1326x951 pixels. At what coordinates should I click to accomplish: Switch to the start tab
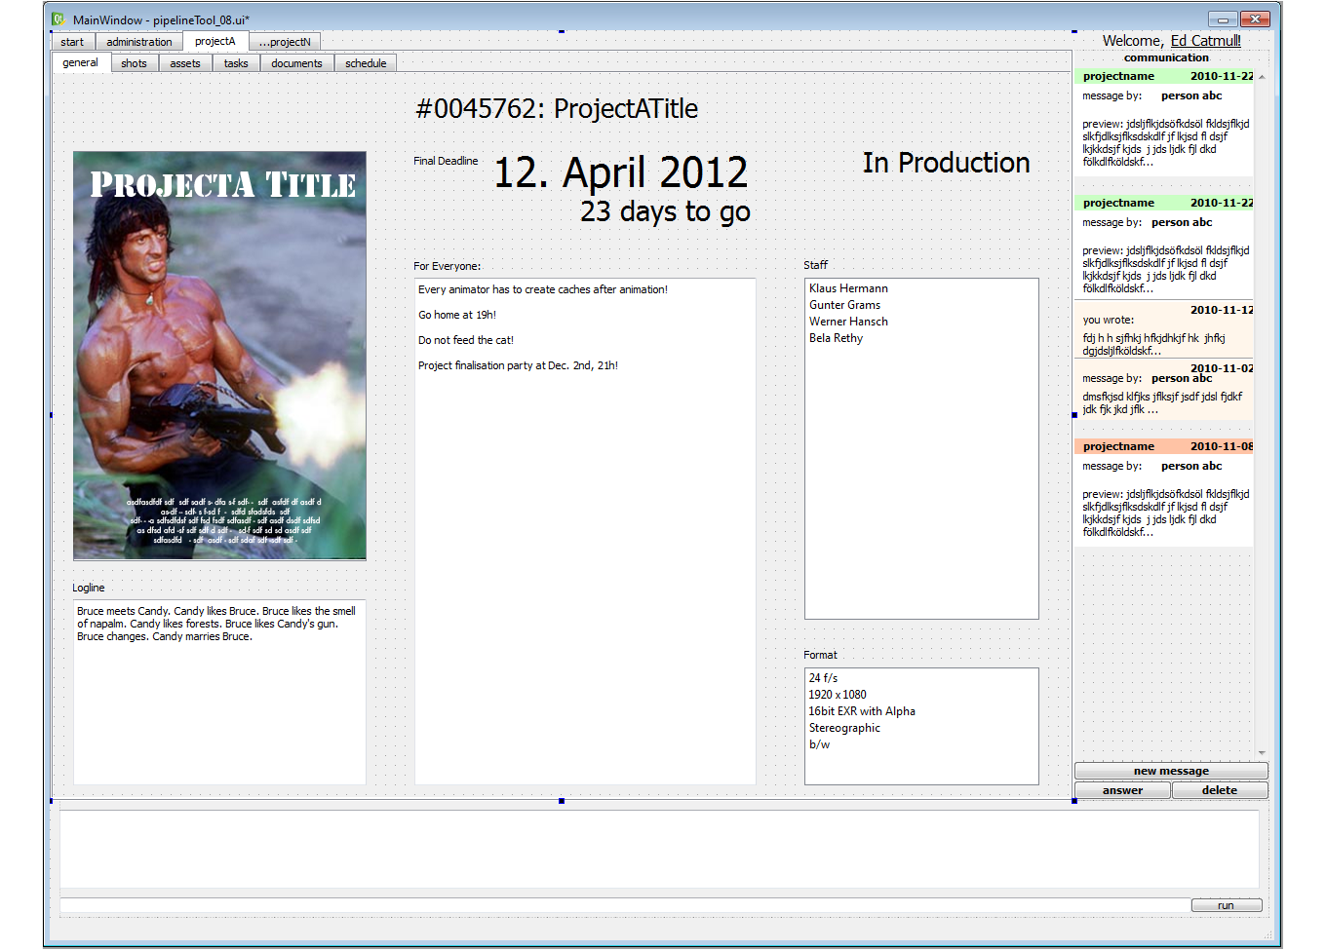click(72, 42)
